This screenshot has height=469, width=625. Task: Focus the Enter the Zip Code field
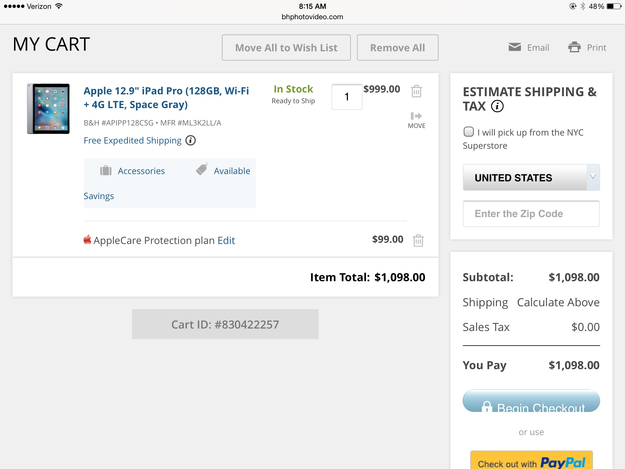point(531,214)
